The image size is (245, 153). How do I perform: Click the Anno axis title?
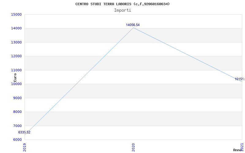point(237,150)
